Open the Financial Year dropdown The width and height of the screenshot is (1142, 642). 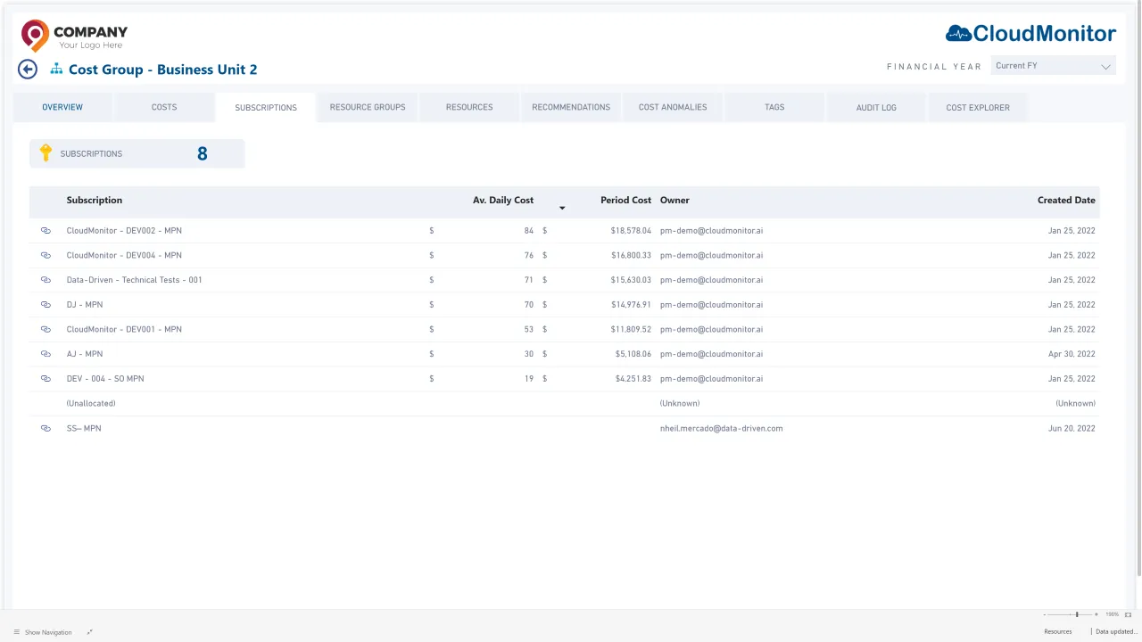tap(1054, 66)
